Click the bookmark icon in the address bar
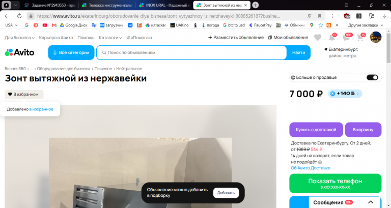 pos(319,16)
